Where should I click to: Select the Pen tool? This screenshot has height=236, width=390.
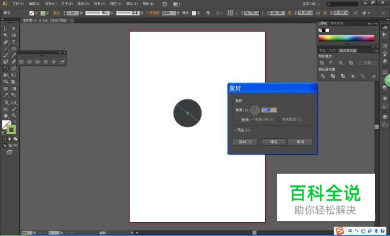(x=5, y=42)
